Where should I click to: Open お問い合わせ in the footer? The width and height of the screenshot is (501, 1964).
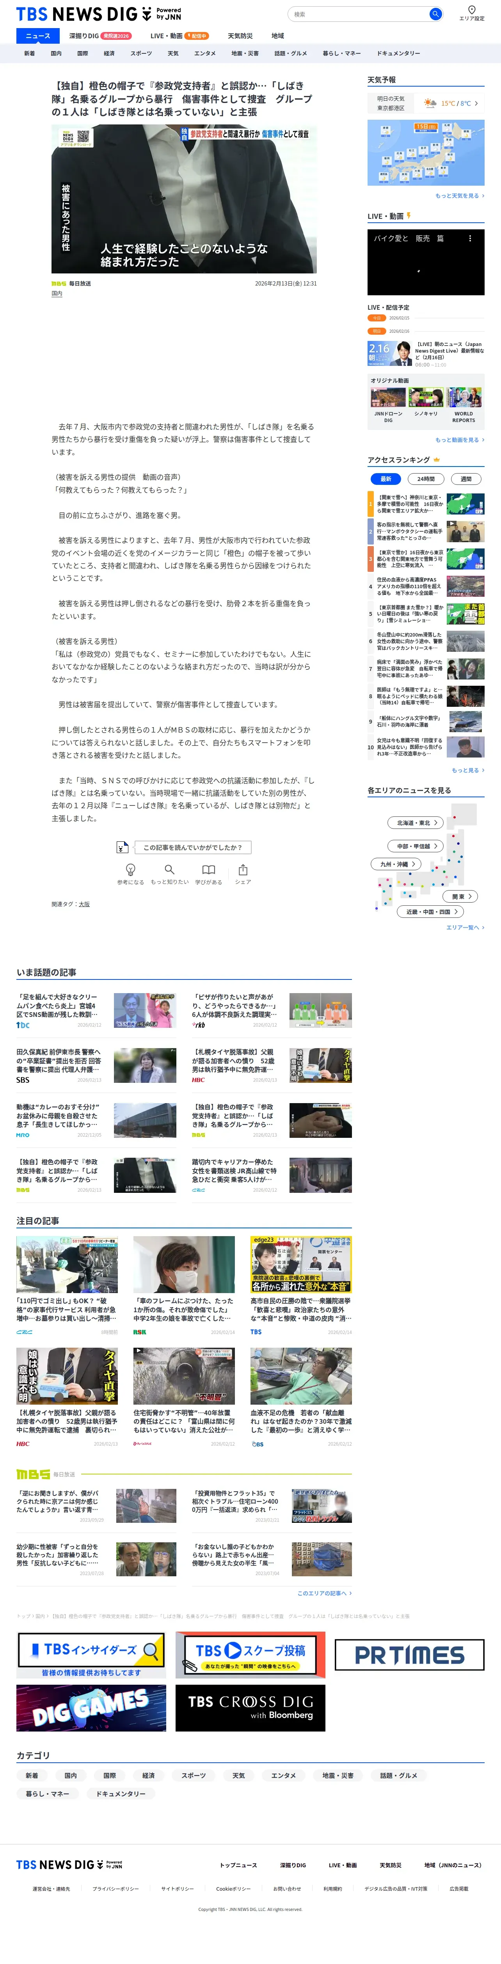click(x=287, y=1888)
